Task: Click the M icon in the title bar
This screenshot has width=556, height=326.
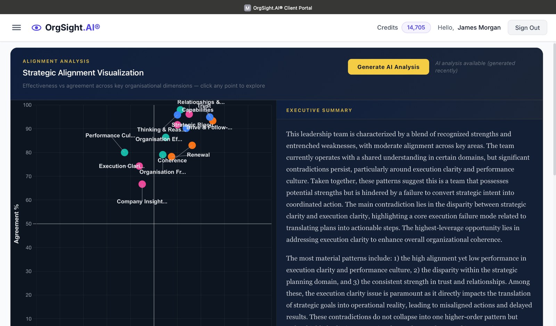Action: click(247, 8)
